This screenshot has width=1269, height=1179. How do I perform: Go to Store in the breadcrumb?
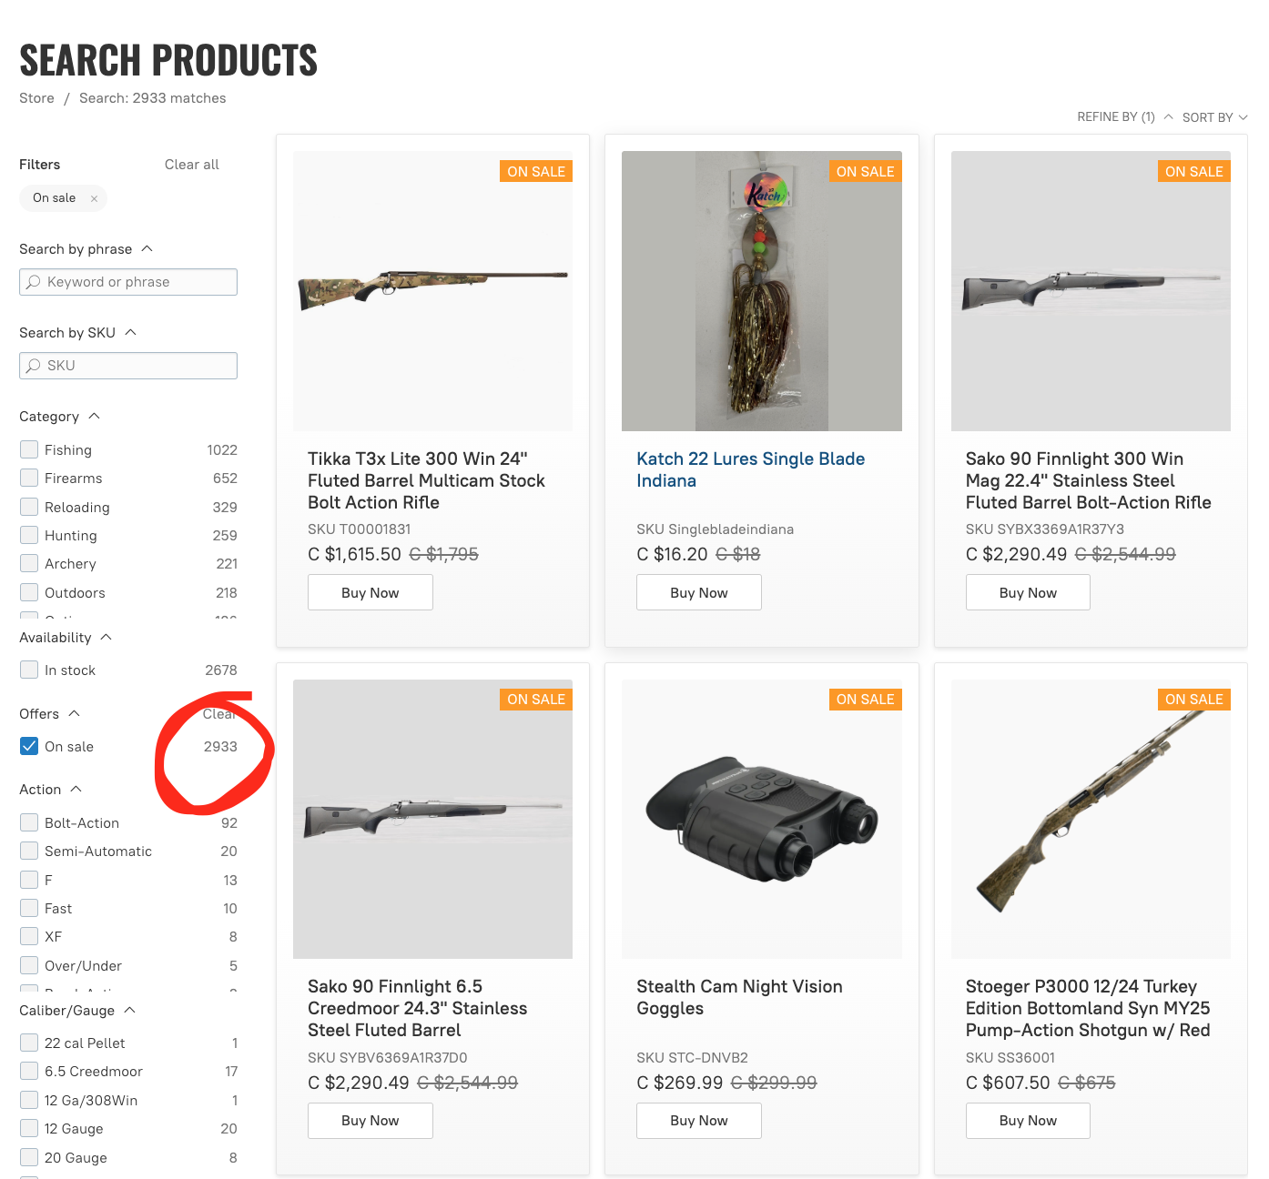36,98
